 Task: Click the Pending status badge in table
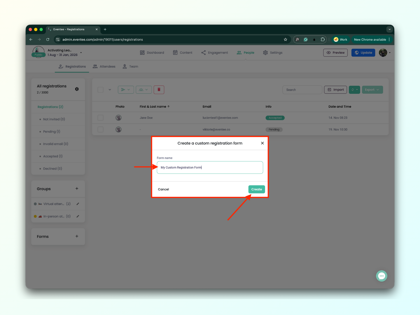pos(274,129)
